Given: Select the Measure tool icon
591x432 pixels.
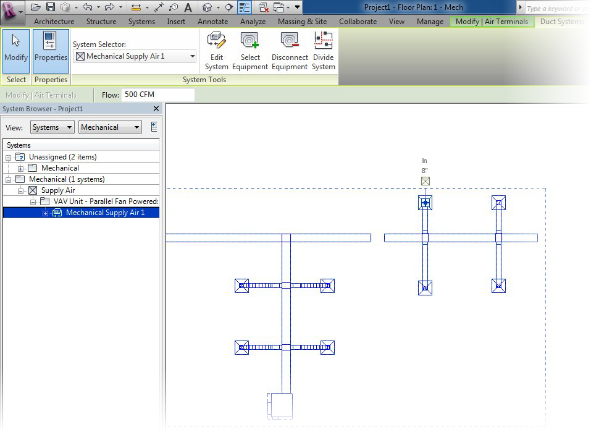Looking at the screenshot, I should [136, 7].
